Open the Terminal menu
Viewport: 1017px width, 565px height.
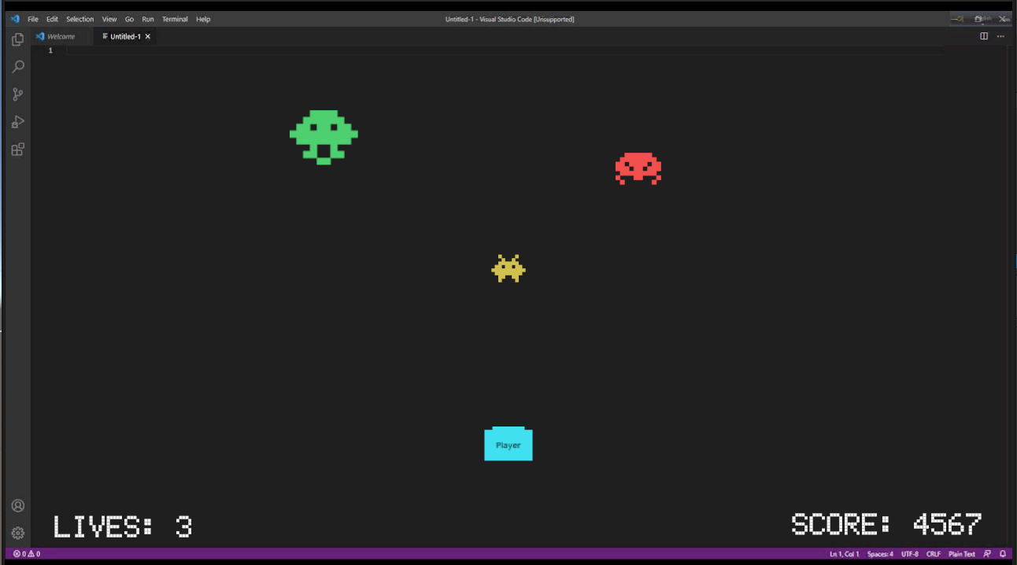click(175, 19)
